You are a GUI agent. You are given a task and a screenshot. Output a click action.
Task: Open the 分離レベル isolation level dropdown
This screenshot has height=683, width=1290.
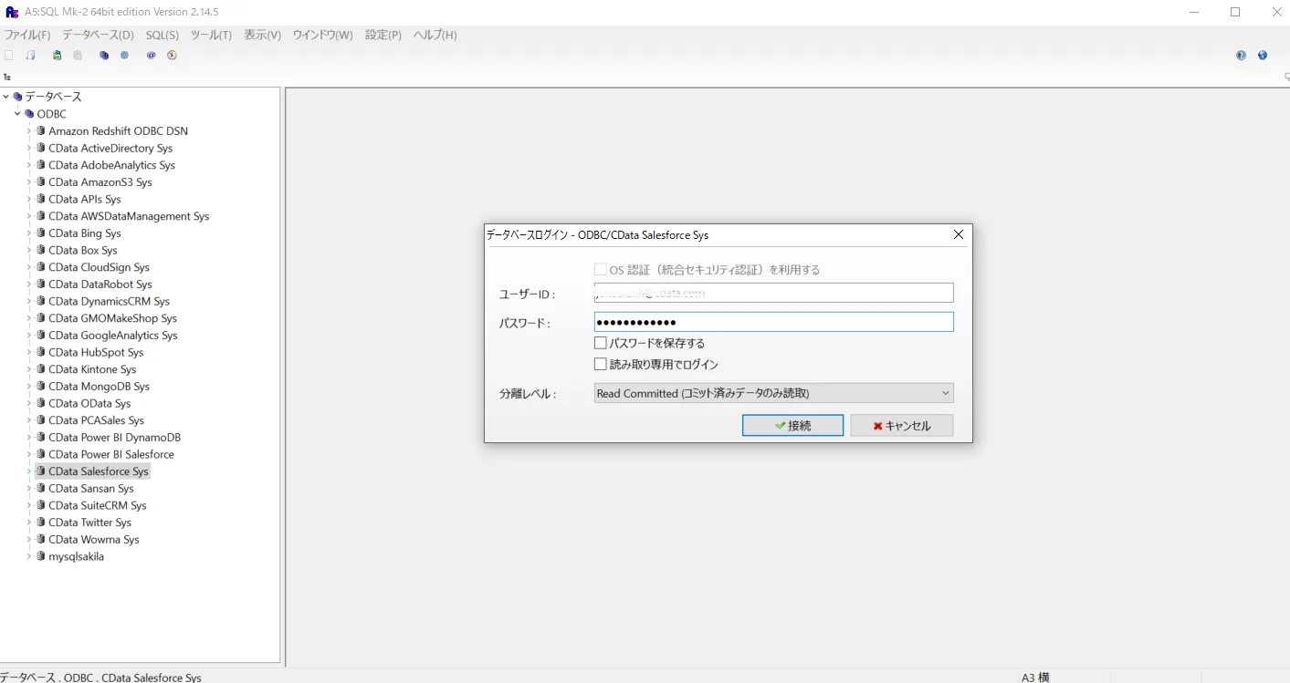[x=945, y=392]
